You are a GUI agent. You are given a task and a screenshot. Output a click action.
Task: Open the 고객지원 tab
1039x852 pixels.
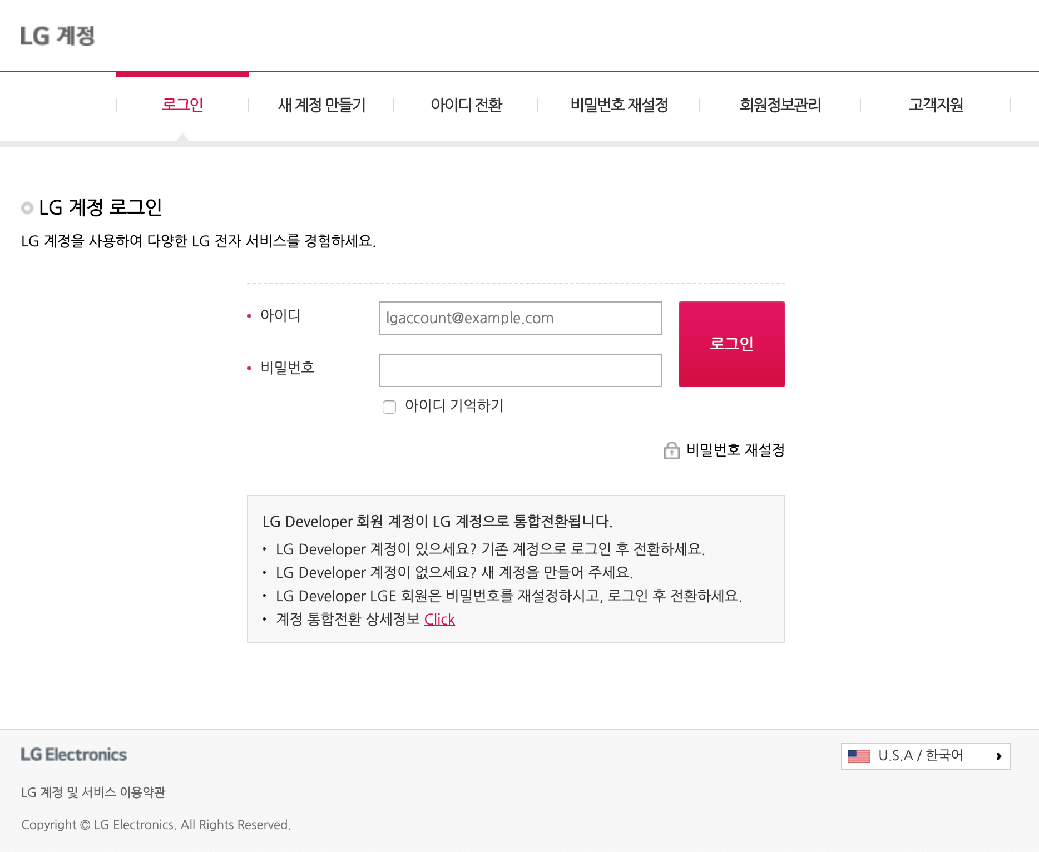point(936,105)
